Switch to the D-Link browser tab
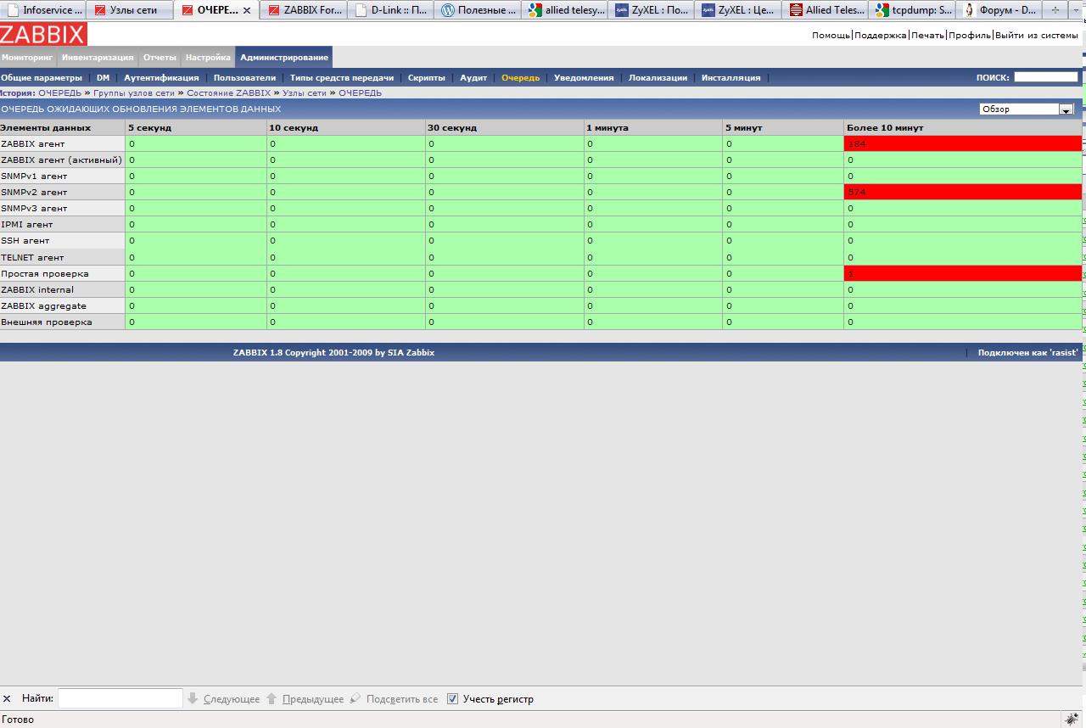Screen dimensions: 1086x728 (x=390, y=10)
